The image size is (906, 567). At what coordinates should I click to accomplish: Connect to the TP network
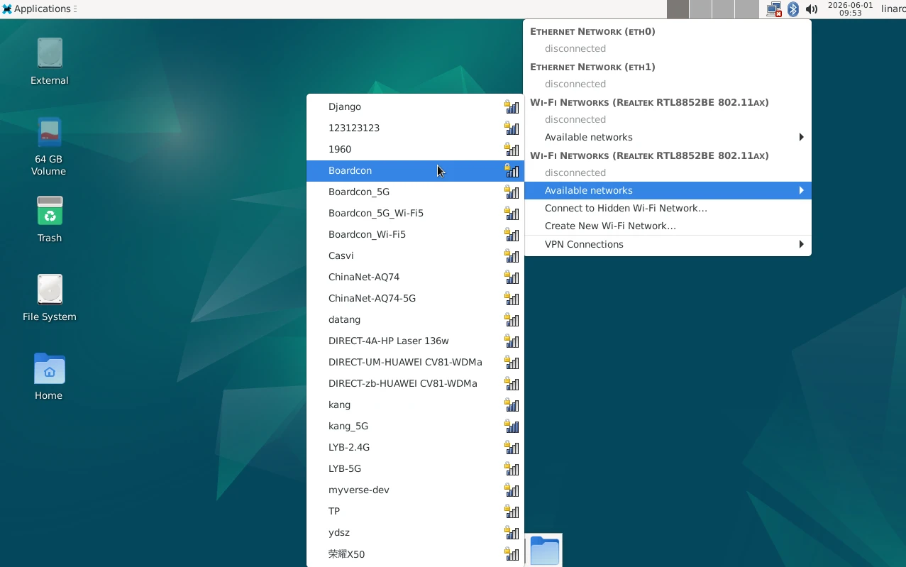coord(415,511)
